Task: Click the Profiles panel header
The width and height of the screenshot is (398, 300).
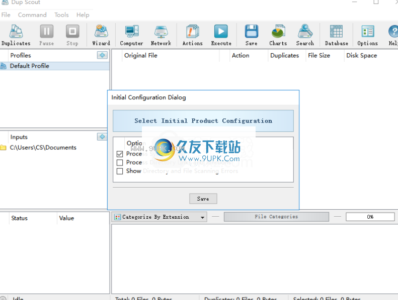Action: 21,55
